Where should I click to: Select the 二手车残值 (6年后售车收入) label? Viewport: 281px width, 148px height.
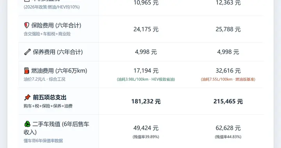(x=56, y=128)
